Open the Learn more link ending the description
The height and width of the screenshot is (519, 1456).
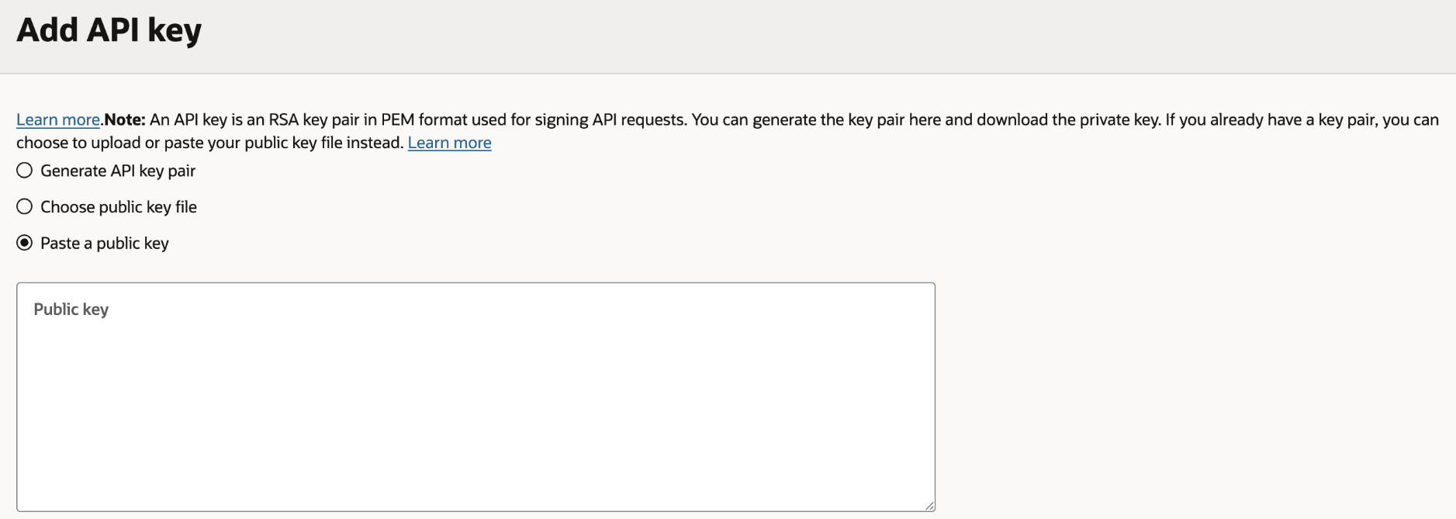[449, 143]
